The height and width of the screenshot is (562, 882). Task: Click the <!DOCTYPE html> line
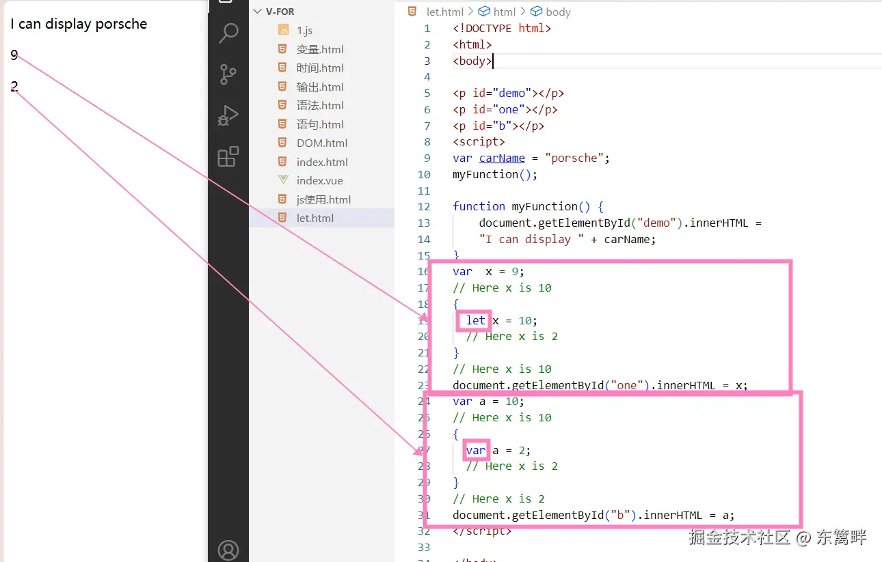click(502, 29)
